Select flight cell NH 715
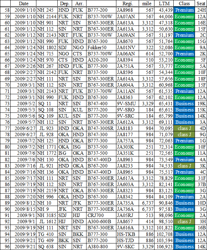This screenshot has width=207, height=250. click(47, 54)
